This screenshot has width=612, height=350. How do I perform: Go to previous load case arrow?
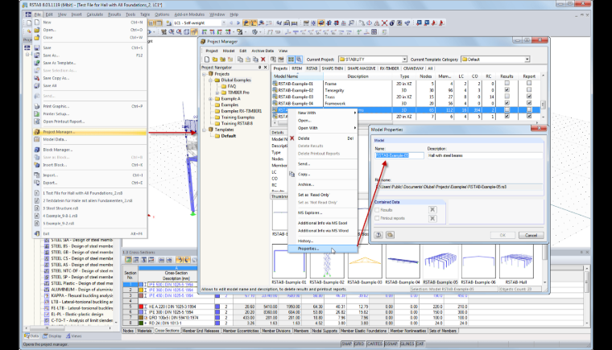(231, 23)
